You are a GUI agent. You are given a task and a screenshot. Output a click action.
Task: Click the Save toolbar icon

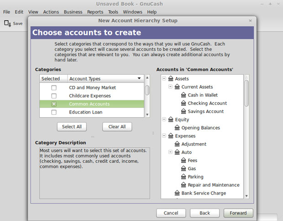tap(8, 23)
